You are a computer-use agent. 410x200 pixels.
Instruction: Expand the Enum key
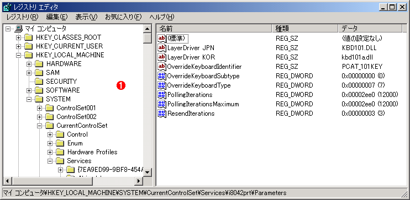point(50,143)
